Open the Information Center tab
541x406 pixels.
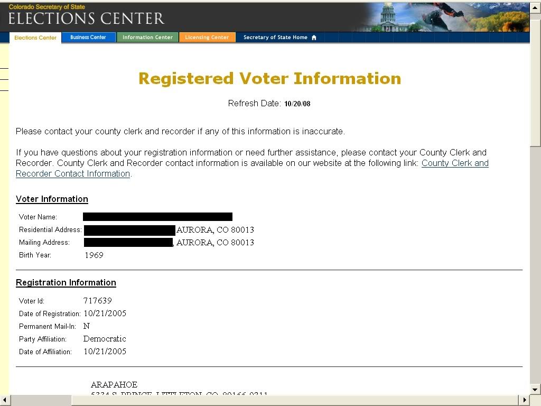click(147, 38)
